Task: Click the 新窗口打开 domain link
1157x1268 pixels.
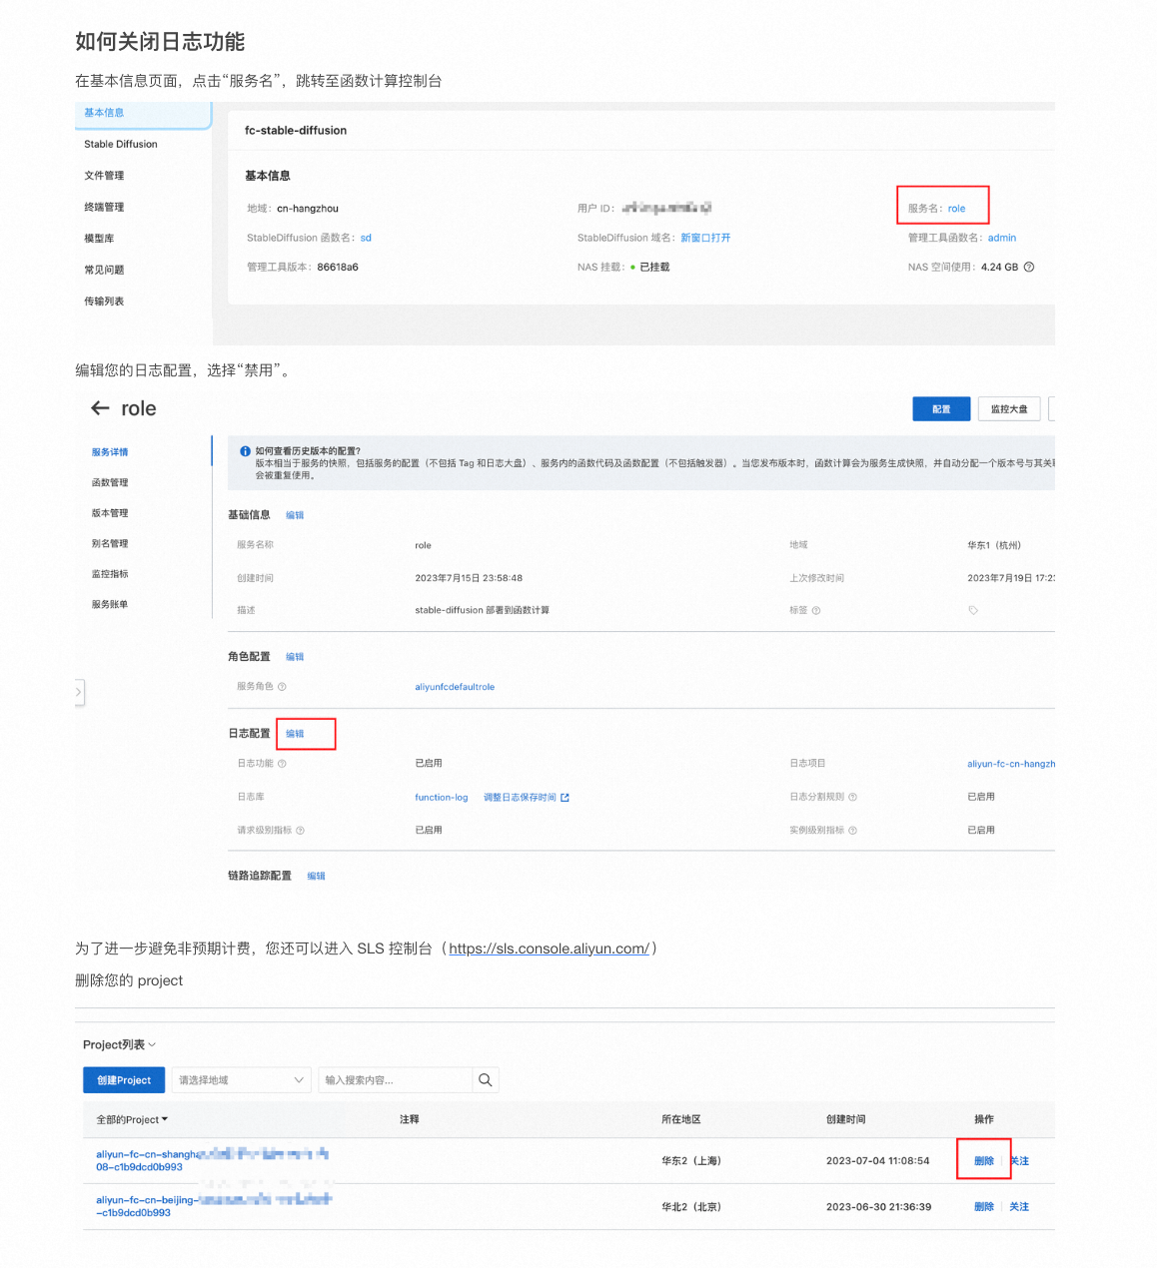Action: coord(705,238)
